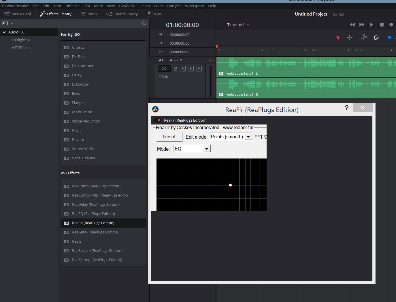396x302 pixels.
Task: Click the ReaGate plugin icon
Action: tap(66, 232)
